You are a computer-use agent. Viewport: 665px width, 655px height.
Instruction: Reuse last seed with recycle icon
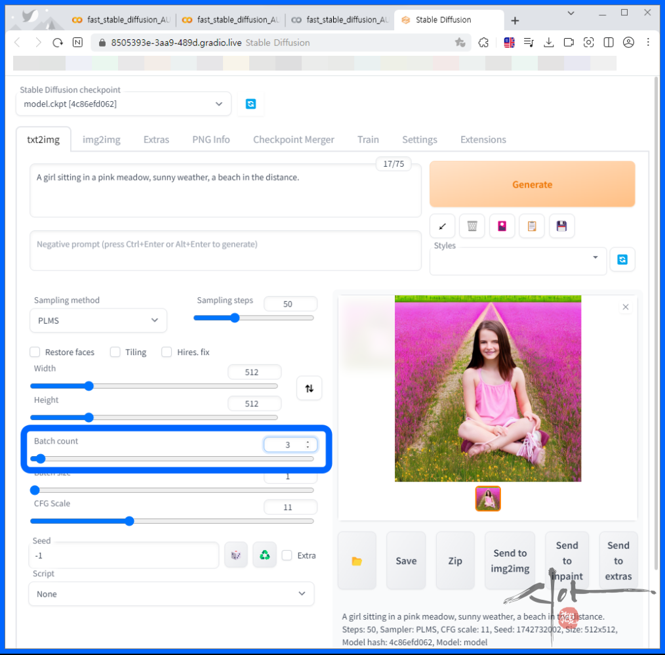[x=265, y=555]
